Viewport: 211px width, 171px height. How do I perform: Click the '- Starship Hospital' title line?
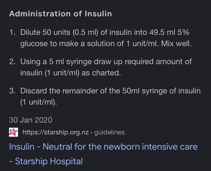pyautogui.click(x=46, y=161)
